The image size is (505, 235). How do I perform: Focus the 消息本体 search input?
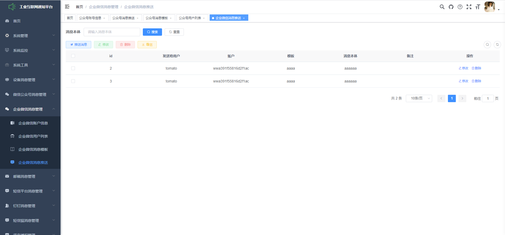(112, 32)
